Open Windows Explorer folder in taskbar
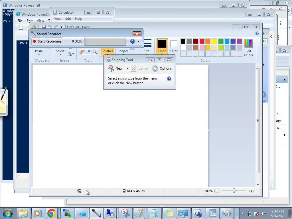Image resolution: width=292 pixels, height=219 pixels. pyautogui.click(x=23, y=213)
